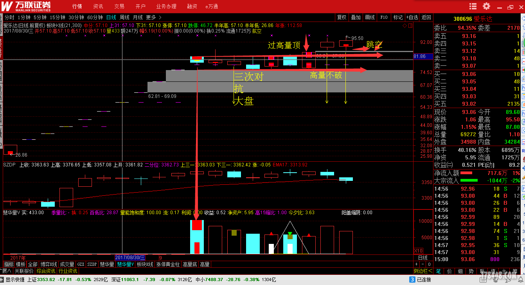The width and height of the screenshot is (525, 285).
Task: Click the plus icon beside 显示快捷
Action: click(2, 280)
